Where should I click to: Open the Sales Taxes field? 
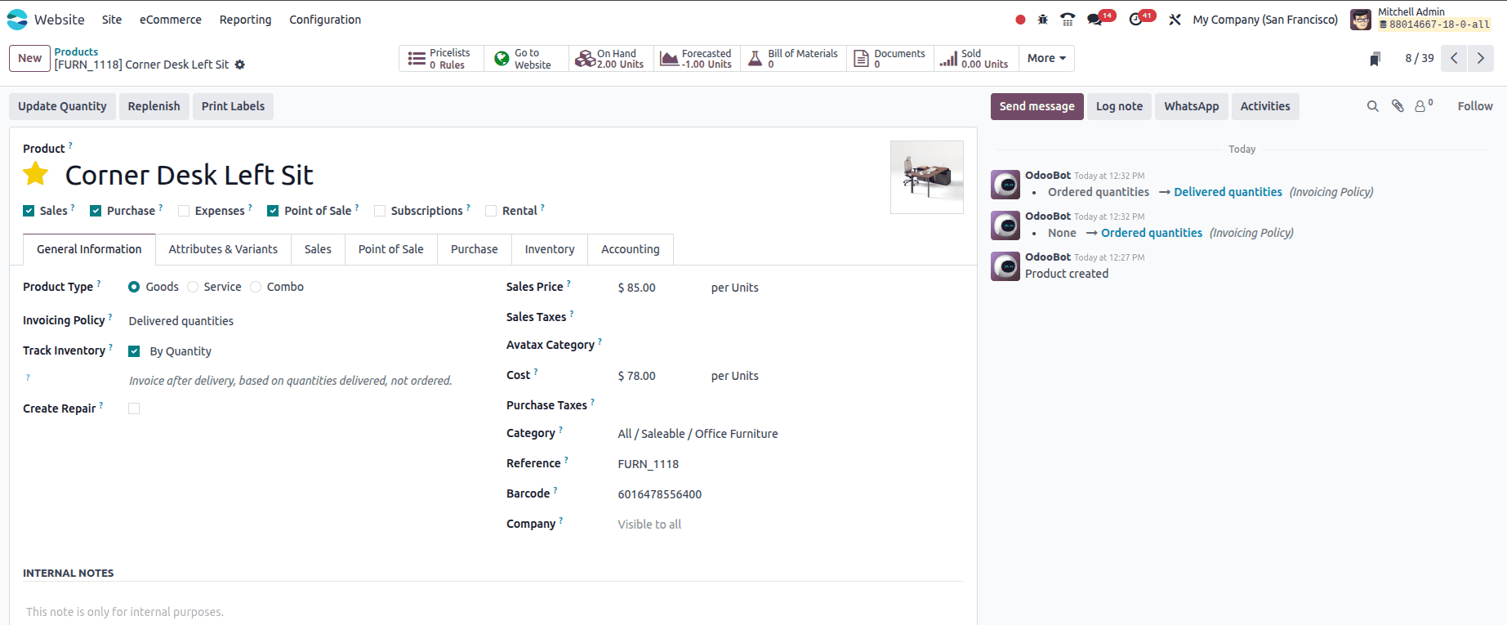pos(789,317)
